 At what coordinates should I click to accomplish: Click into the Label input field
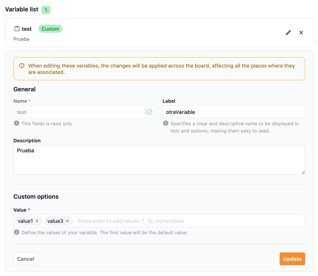233,112
